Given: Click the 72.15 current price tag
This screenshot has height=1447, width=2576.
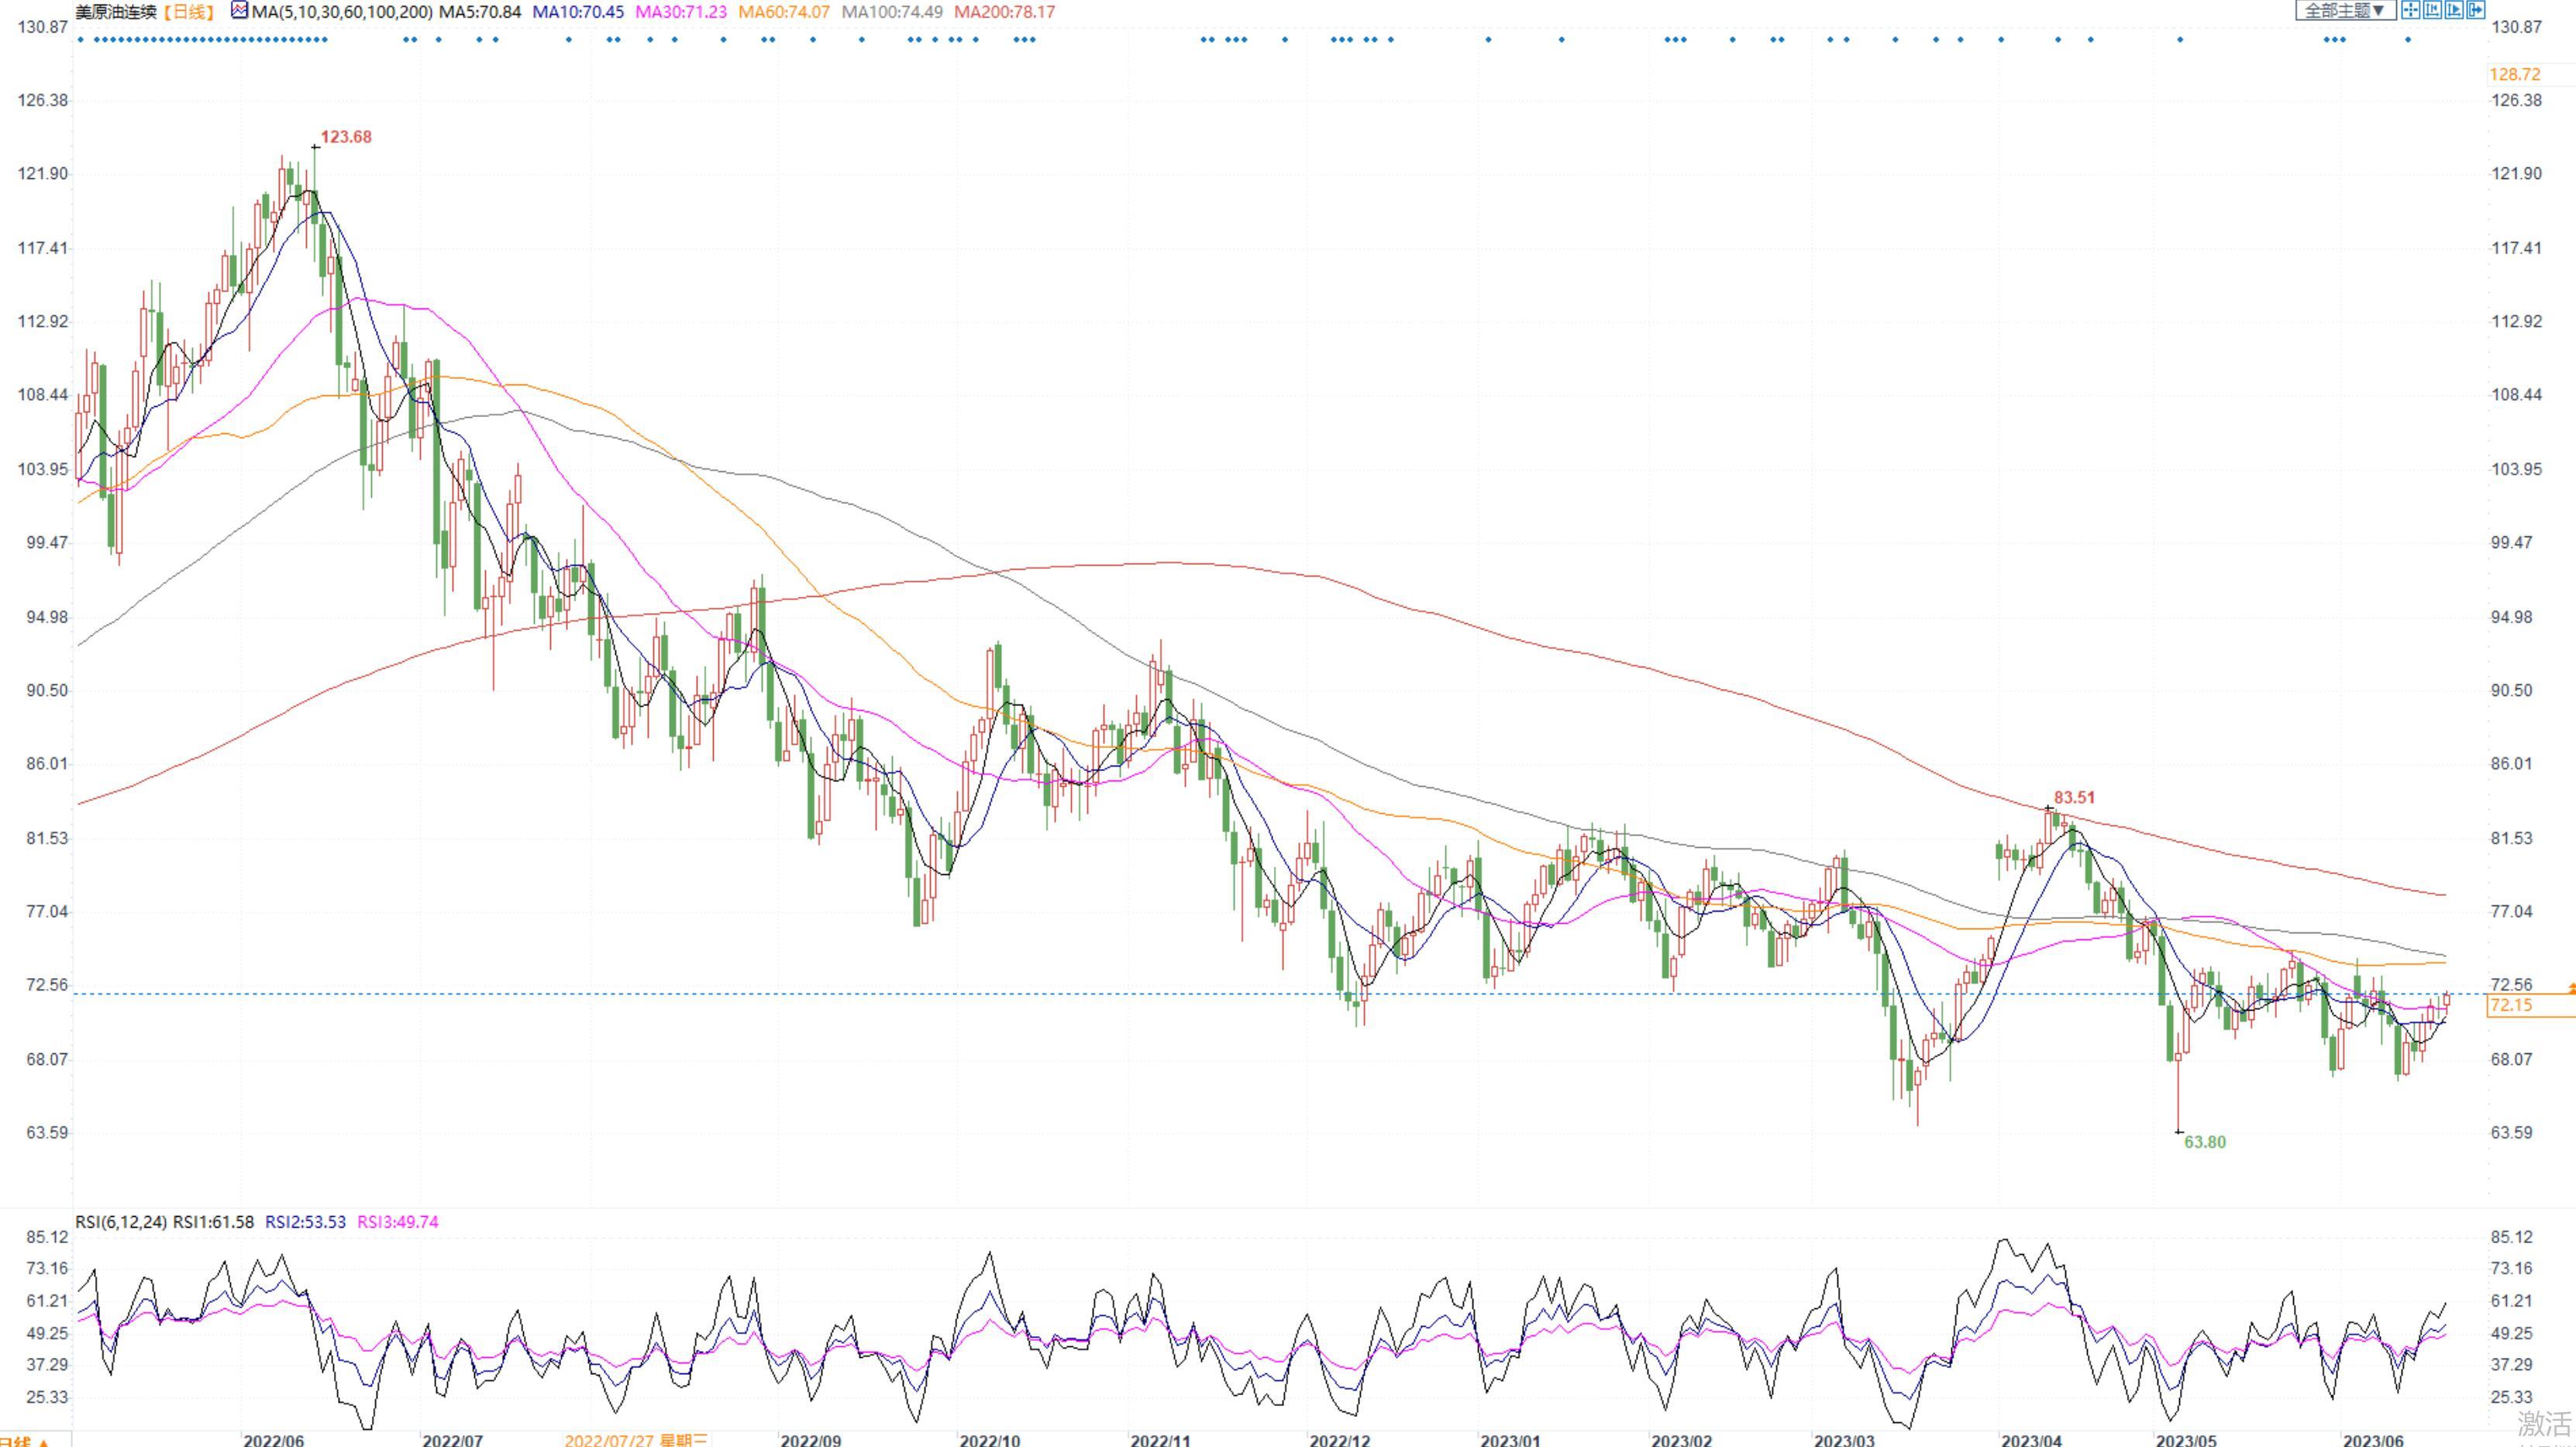Looking at the screenshot, I should pyautogui.click(x=2511, y=1005).
